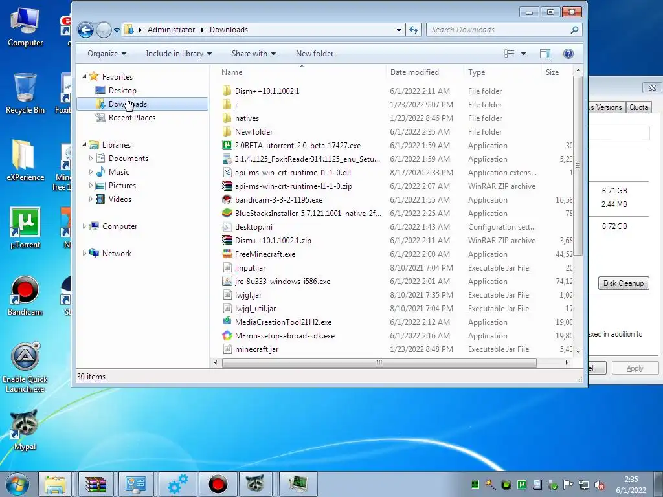Expand the Network tree node
This screenshot has height=497, width=663.
click(x=84, y=253)
